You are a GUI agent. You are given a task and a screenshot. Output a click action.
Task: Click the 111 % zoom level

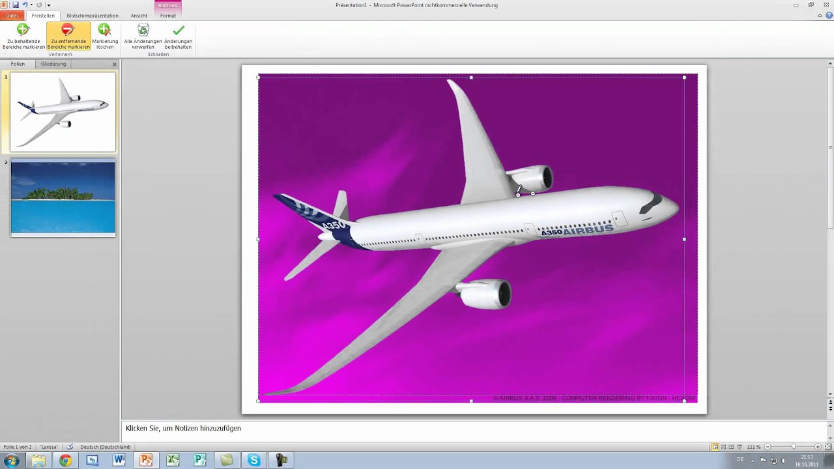[x=753, y=447]
